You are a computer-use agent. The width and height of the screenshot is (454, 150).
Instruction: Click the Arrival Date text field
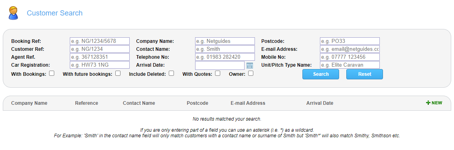tap(220, 65)
